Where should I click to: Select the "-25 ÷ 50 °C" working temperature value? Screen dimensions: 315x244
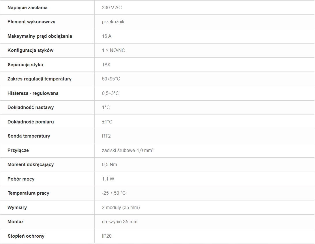tap(114, 193)
